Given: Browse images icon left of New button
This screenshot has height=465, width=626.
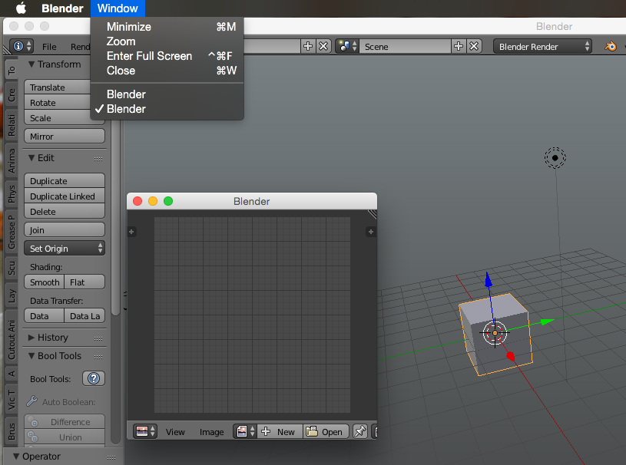Looking at the screenshot, I should [x=245, y=431].
